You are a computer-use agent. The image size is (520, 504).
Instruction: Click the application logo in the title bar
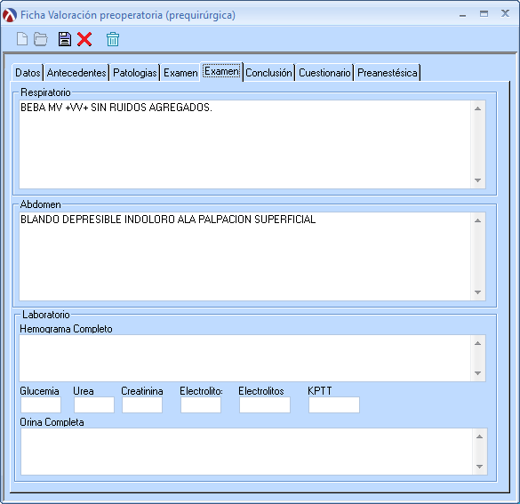pyautogui.click(x=9, y=15)
